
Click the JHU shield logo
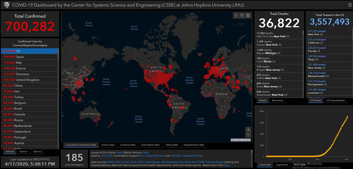point(6,5)
